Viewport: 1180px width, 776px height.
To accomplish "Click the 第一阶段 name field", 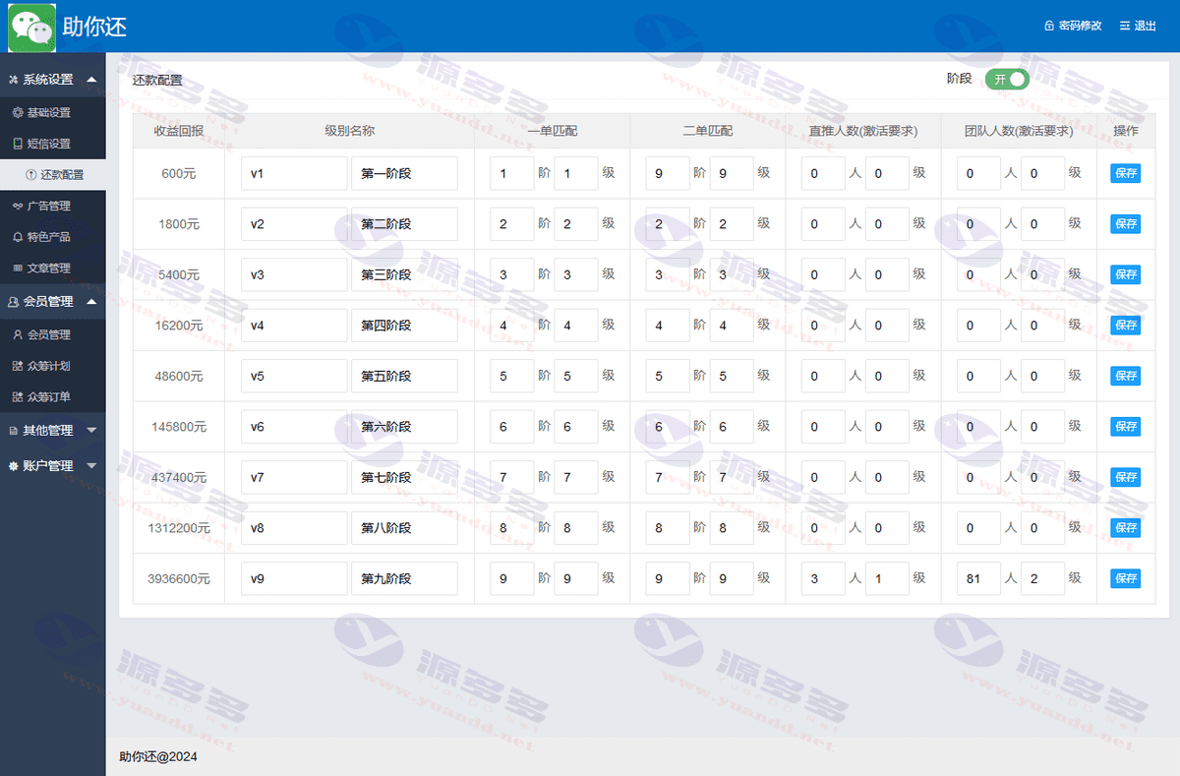I will pos(404,173).
